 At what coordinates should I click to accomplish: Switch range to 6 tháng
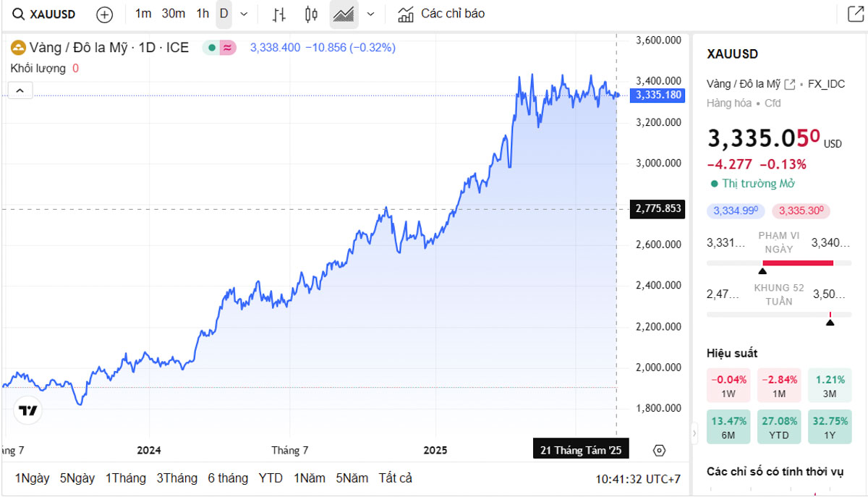[228, 478]
